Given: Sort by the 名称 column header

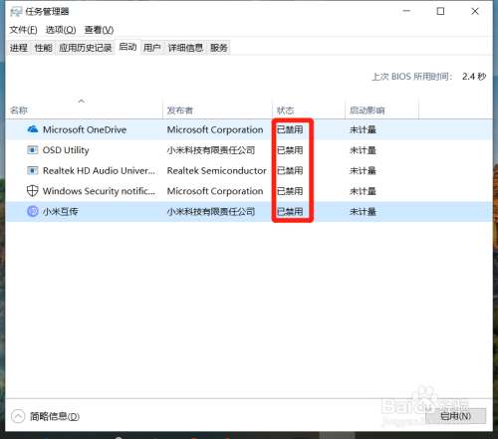Looking at the screenshot, I should [x=84, y=109].
